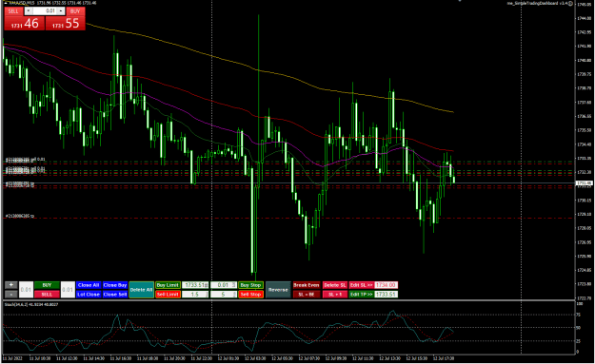Click the one-click trading BUY 1731.55 button

(66, 24)
